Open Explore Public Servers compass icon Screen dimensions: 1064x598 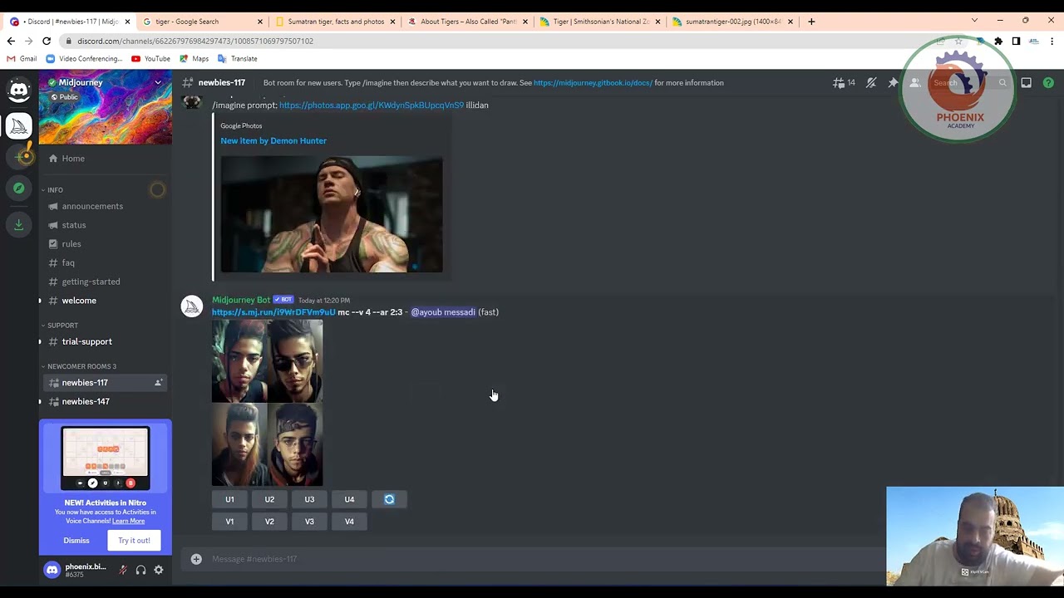[19, 189]
